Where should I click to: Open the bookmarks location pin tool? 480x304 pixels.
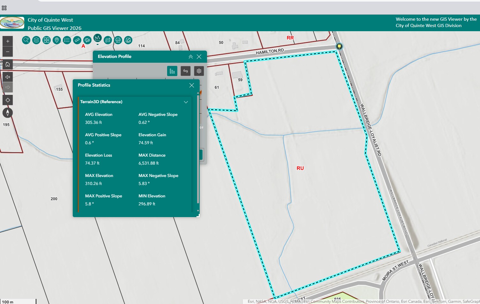tap(57, 40)
